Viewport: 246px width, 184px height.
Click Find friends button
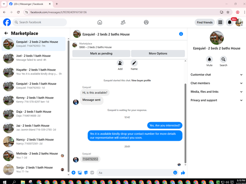click(205, 22)
